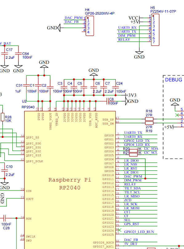Click the DEBUG box title text
Viewport: 184px width, 249px height.
tap(174, 80)
